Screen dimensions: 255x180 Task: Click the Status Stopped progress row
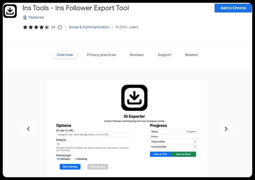pyautogui.click(x=173, y=131)
